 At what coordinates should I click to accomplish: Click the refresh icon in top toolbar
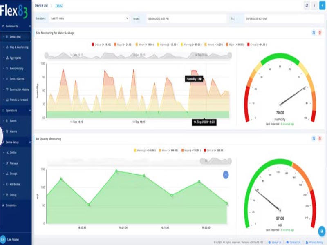click(x=307, y=5)
